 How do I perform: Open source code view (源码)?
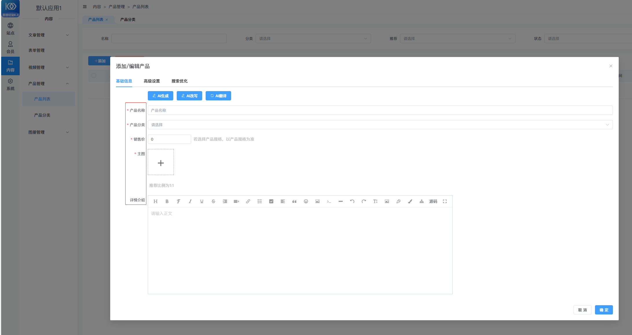tap(433, 201)
